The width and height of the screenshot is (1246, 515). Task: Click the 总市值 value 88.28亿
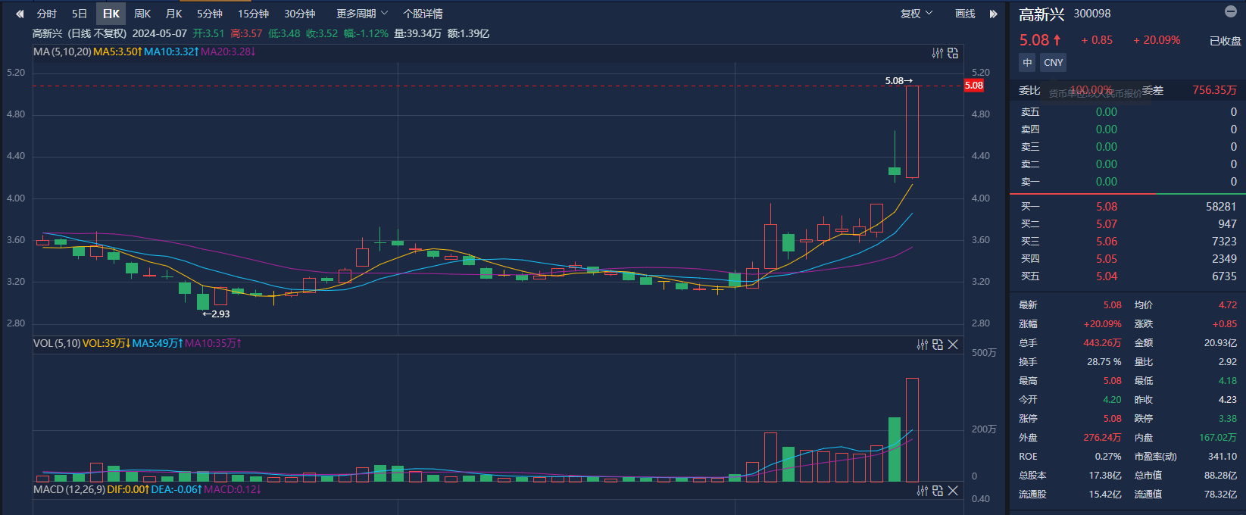coord(1220,476)
